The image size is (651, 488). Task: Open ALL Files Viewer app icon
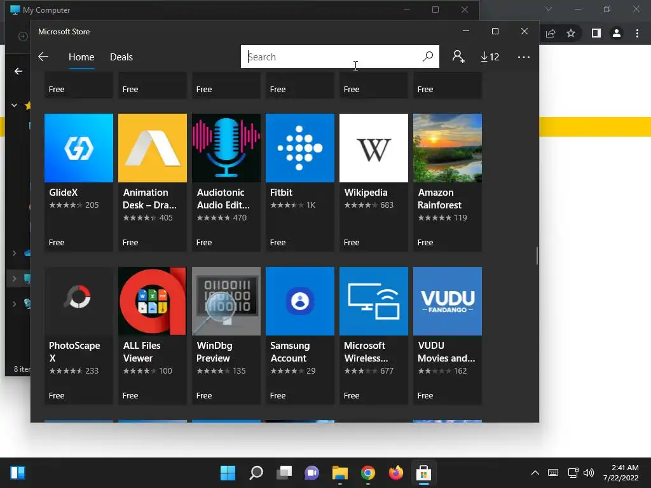[153, 301]
